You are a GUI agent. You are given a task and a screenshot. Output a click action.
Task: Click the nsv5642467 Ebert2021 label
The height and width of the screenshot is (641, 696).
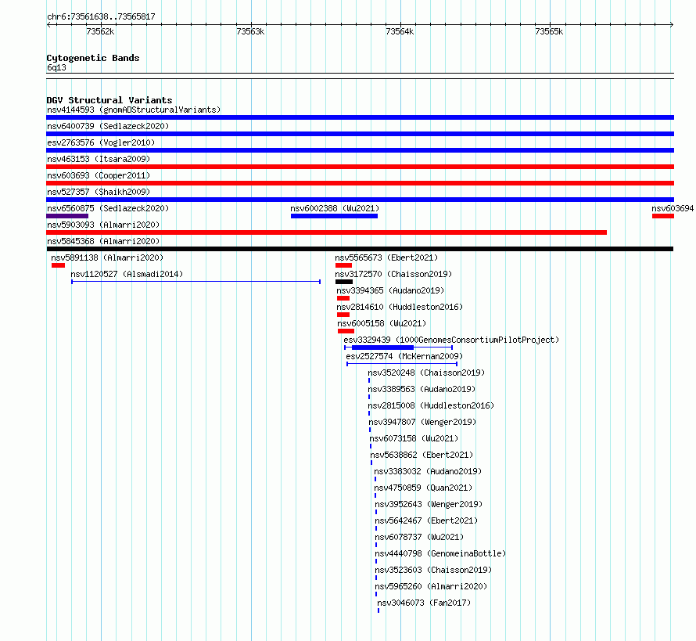(426, 520)
